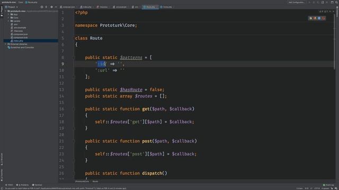Click the class name Route on line 5
The height and width of the screenshot is (190, 339).
coord(96,38)
